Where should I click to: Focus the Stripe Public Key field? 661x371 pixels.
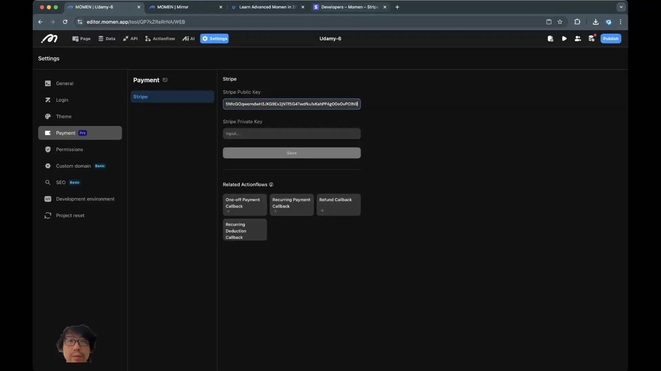tap(292, 104)
